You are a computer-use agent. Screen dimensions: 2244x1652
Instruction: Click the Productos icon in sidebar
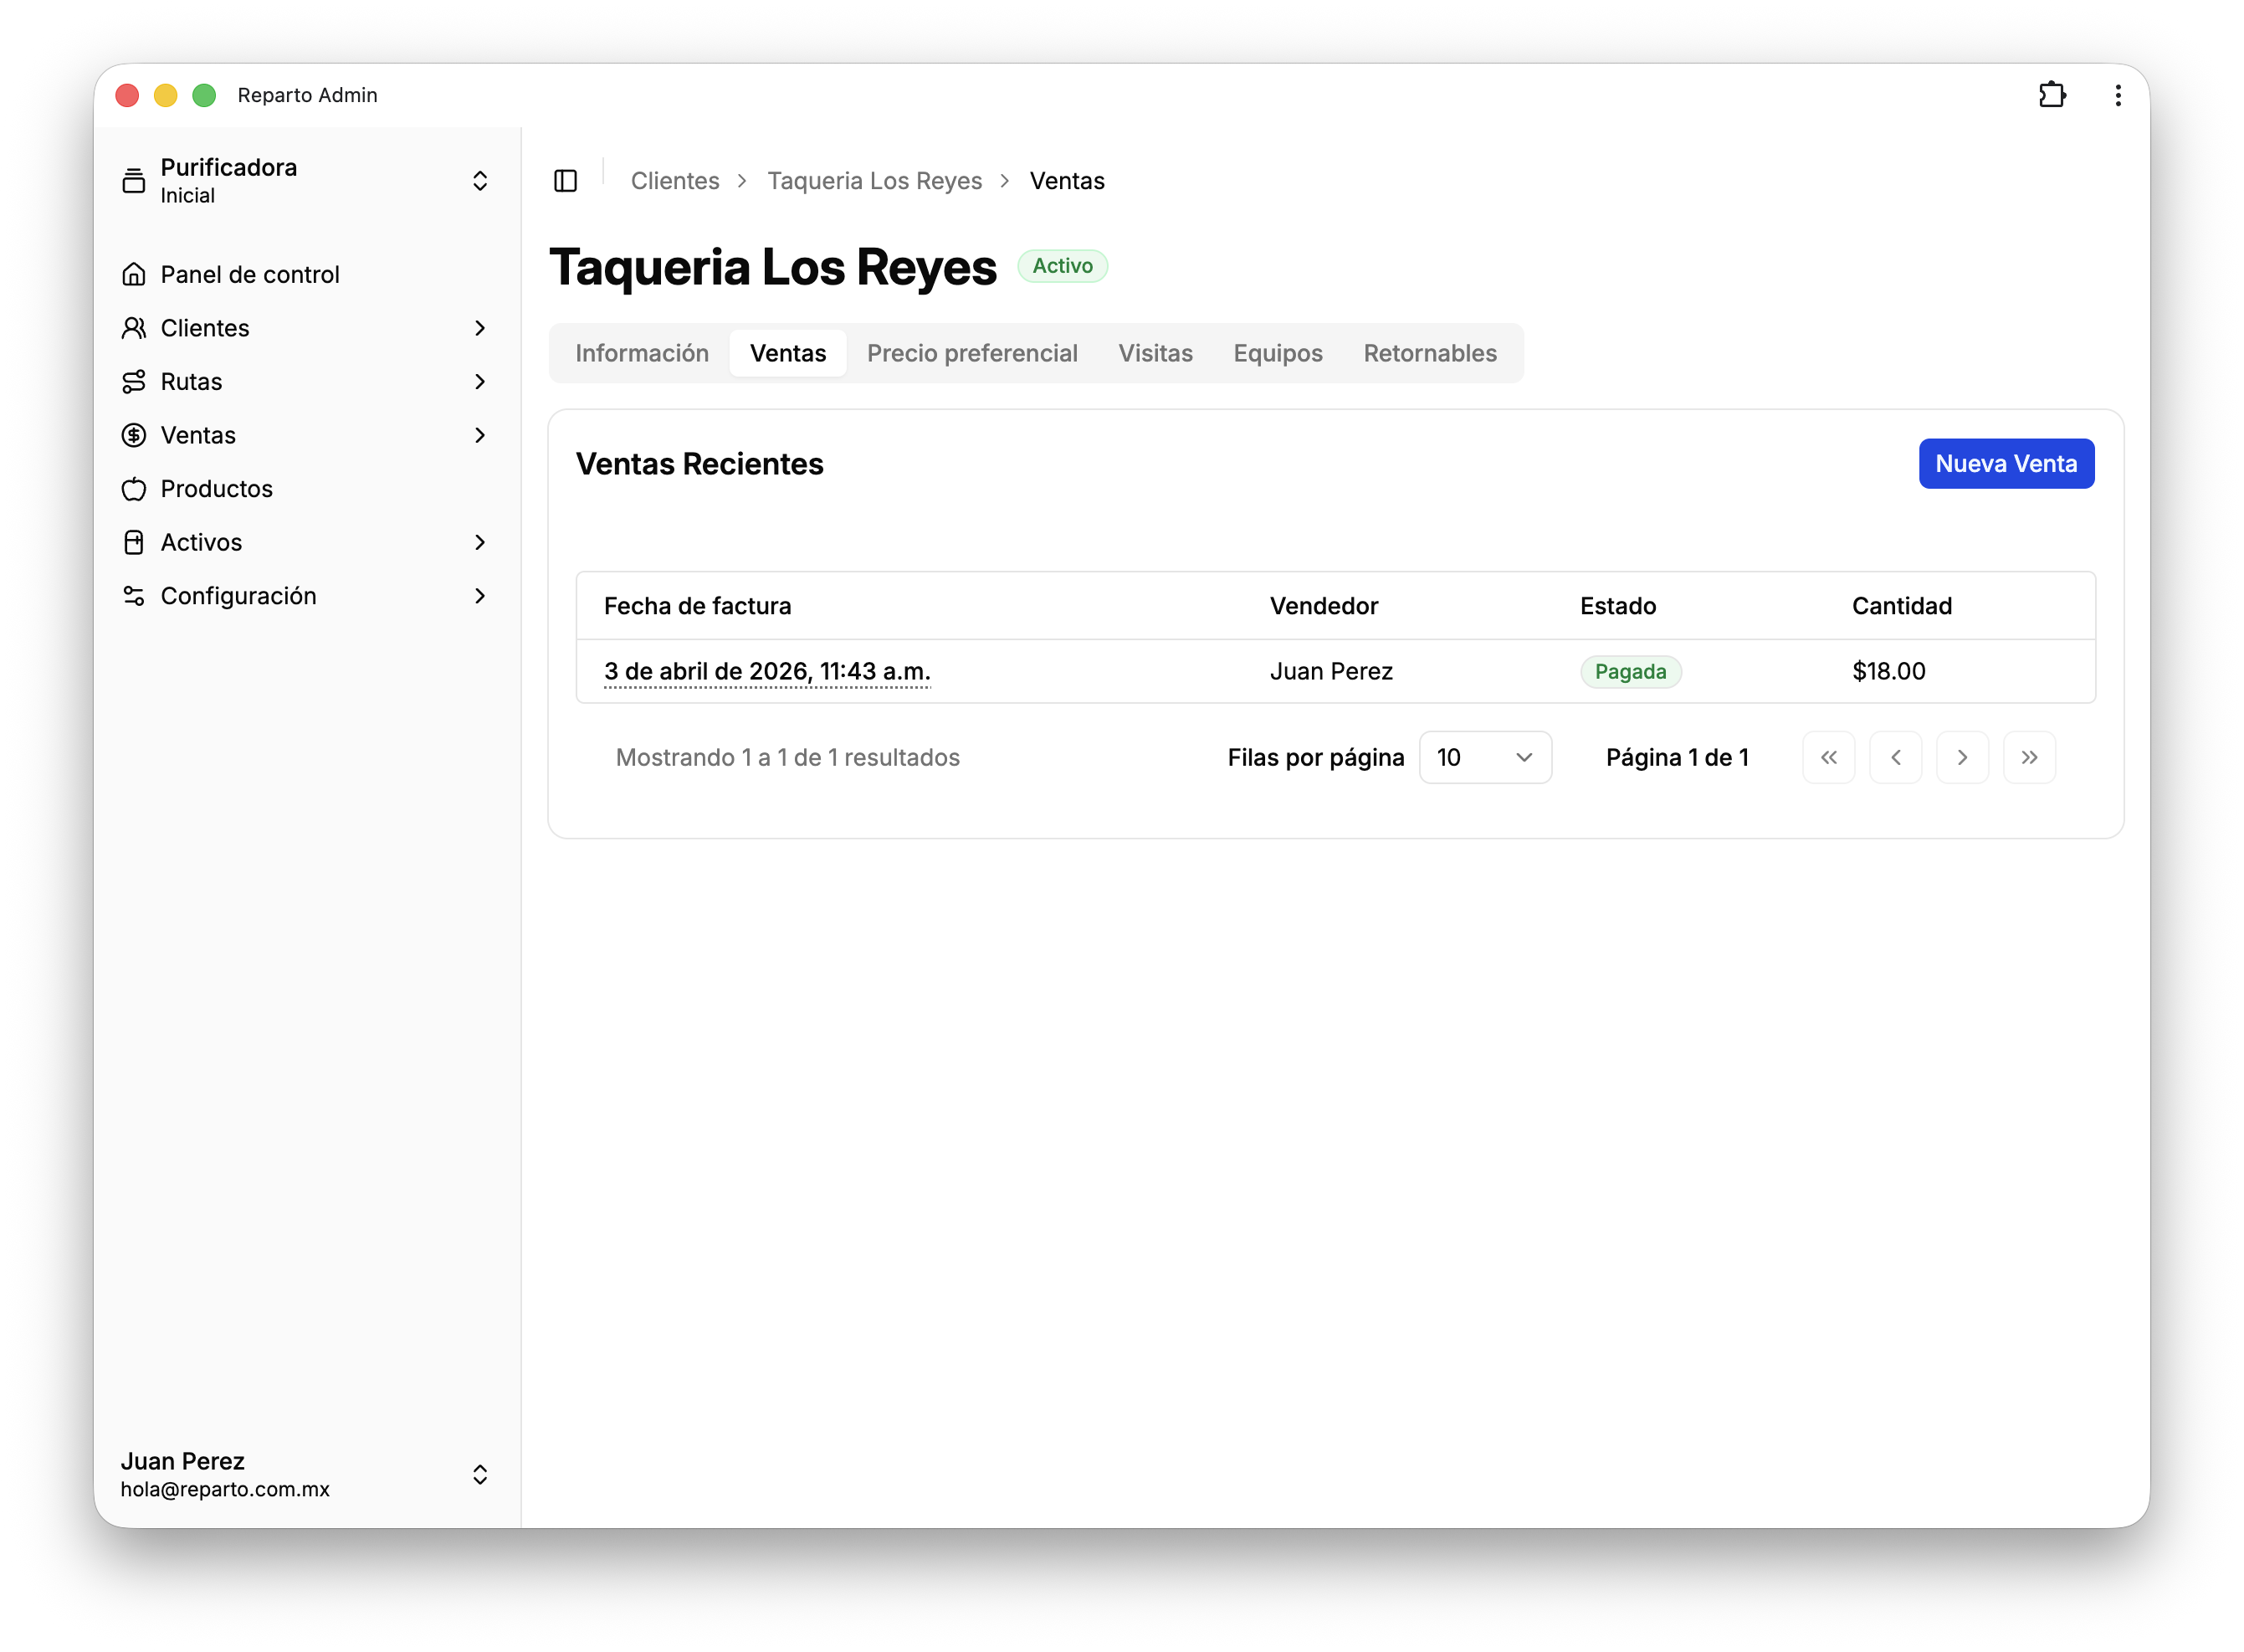click(x=133, y=489)
